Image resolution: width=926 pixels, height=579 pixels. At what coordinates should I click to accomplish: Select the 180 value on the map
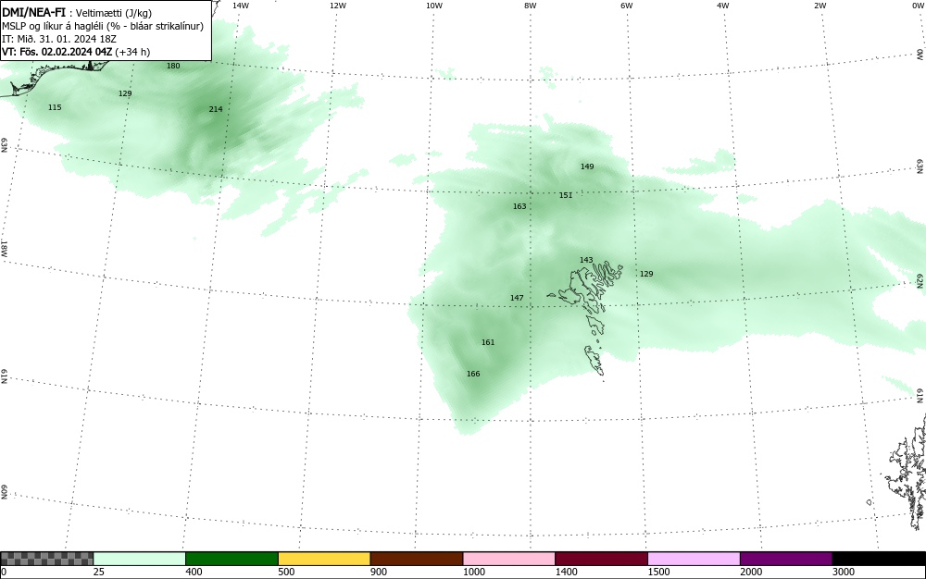[x=173, y=66]
